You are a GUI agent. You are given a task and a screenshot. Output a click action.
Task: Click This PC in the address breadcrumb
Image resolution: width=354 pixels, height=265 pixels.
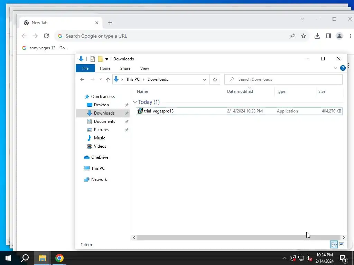pos(133,79)
